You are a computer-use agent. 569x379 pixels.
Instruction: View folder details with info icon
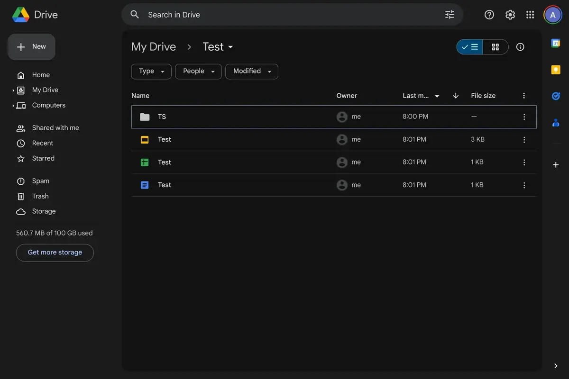[520, 46]
